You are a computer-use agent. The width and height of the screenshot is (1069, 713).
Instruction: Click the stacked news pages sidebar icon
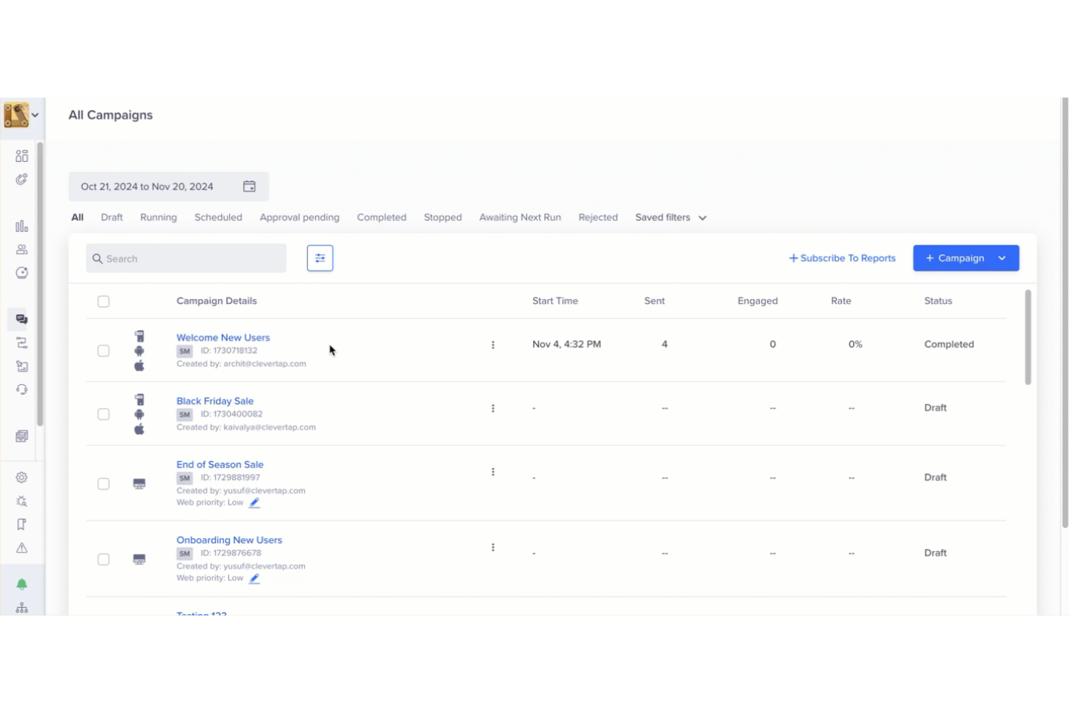click(x=22, y=436)
